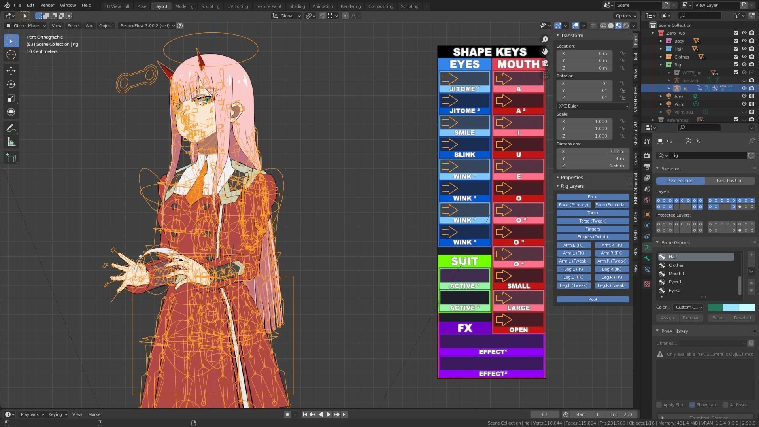This screenshot has height=427, width=759.
Task: Click the Torso rig layer button
Action: [x=593, y=213]
